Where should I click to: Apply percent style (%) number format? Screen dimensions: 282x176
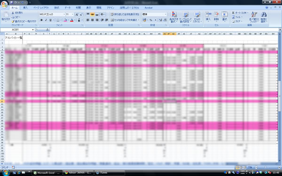(x=151, y=20)
